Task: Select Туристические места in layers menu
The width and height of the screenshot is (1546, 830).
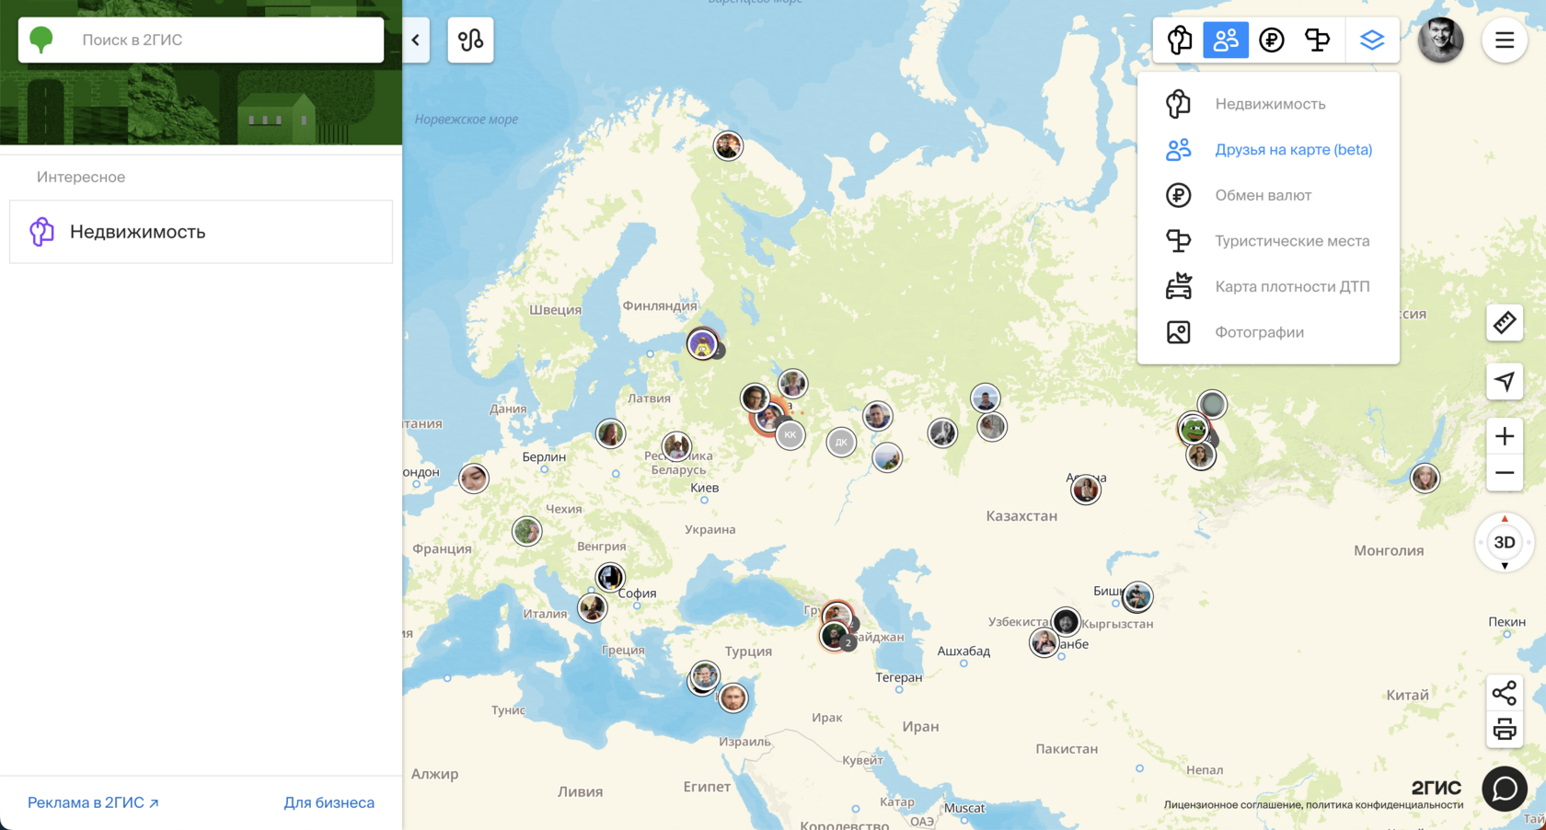Action: [1268, 241]
